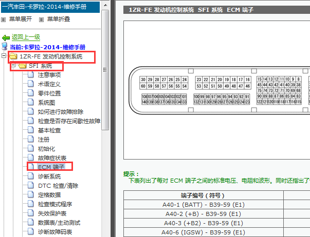
Task: Click the page icon next to 故障症状表
Action: 31,158
